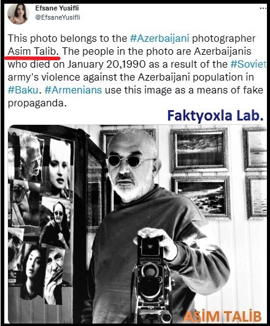270x326 pixels.
Task: Open the attached black-and-white photo
Action: tap(137, 224)
